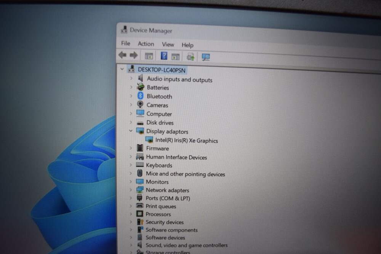Image resolution: width=381 pixels, height=254 pixels.
Task: Click the keyboard icon beside Keyboards
Action: coord(140,165)
